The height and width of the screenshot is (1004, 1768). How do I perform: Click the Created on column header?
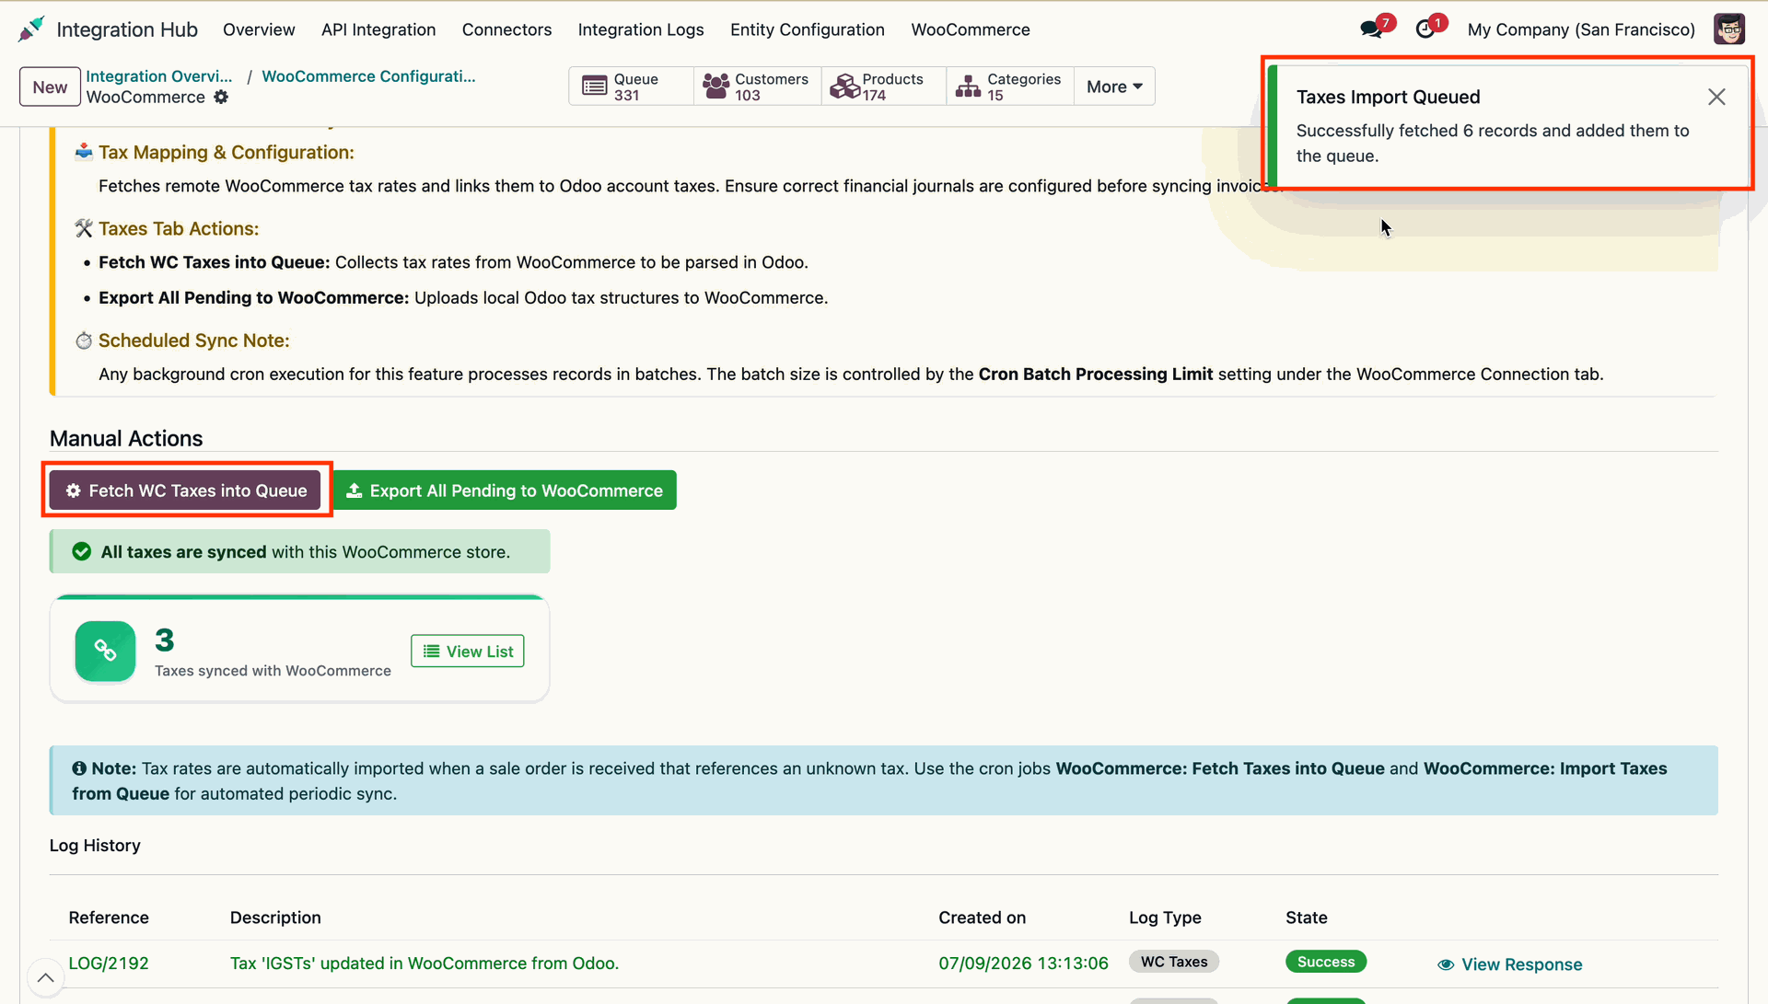click(982, 917)
